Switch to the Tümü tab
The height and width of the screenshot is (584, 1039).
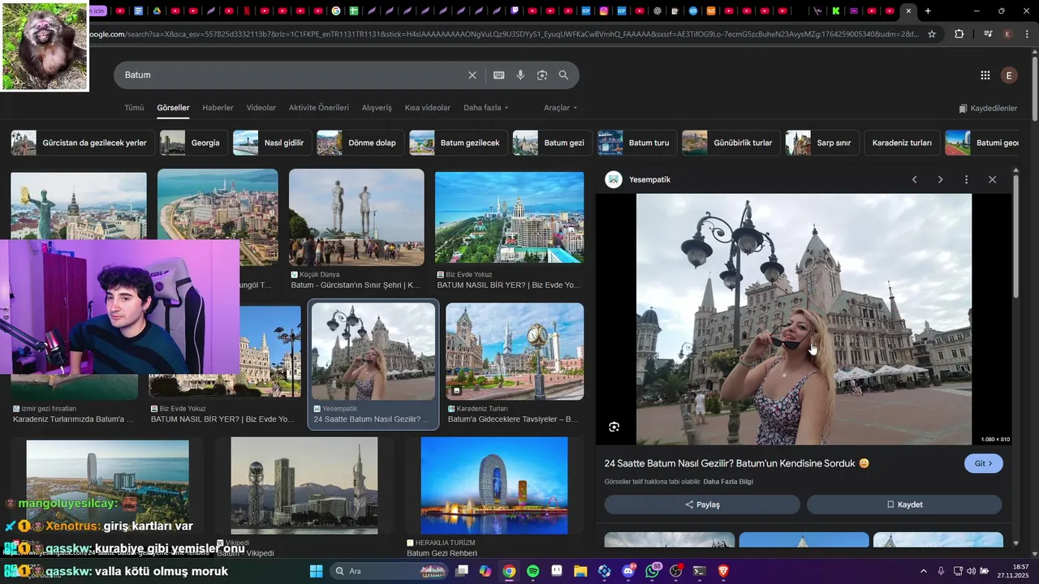[x=134, y=108]
